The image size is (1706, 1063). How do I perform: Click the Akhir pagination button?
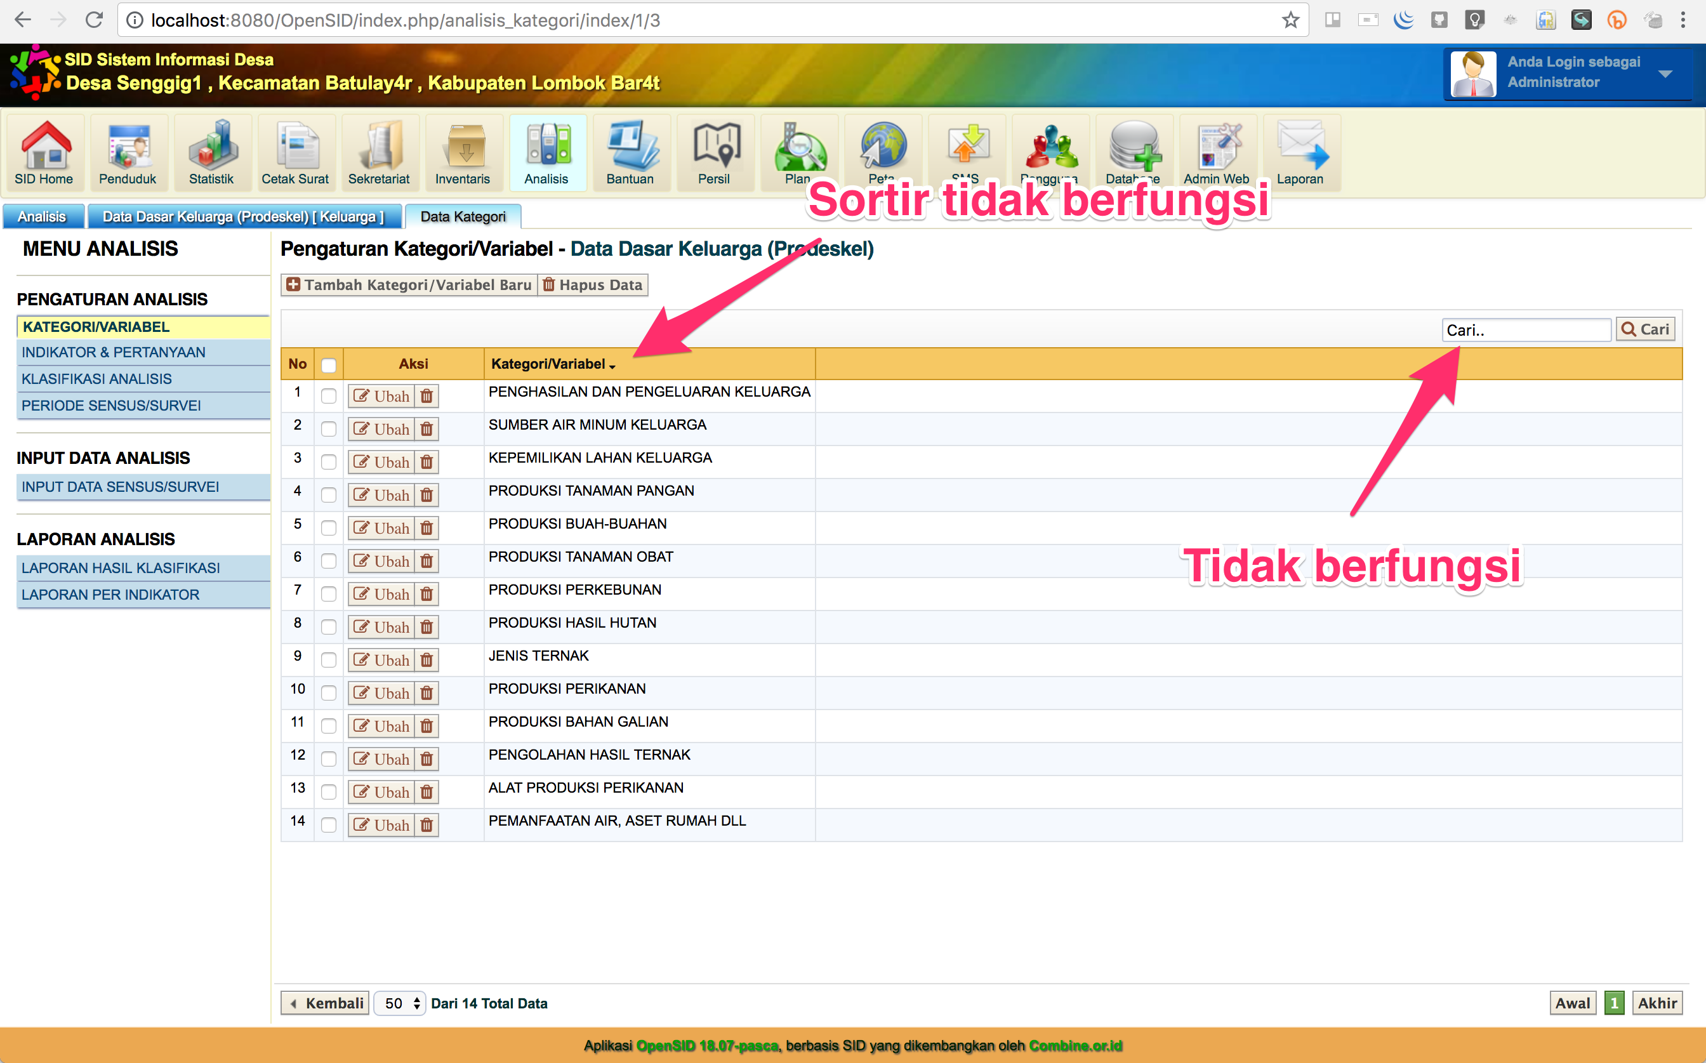[x=1656, y=1003]
